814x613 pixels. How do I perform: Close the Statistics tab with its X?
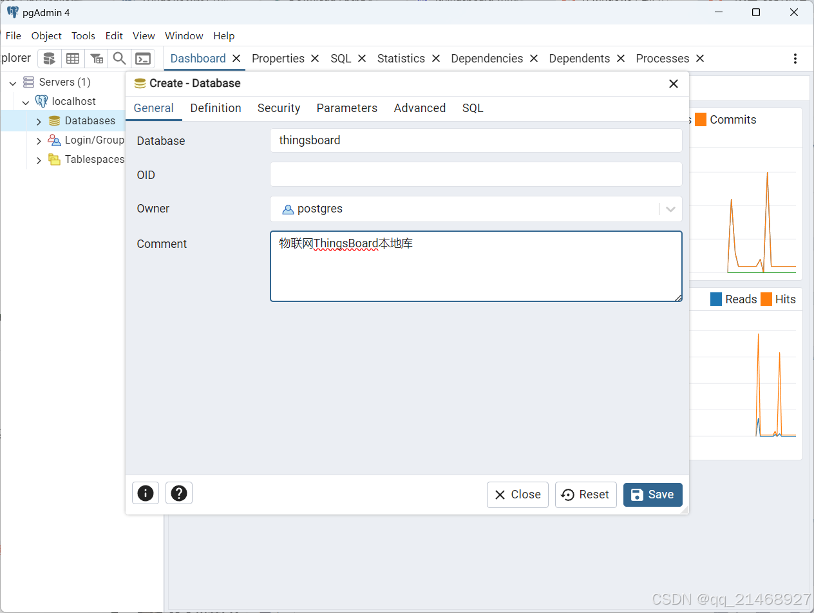point(436,59)
